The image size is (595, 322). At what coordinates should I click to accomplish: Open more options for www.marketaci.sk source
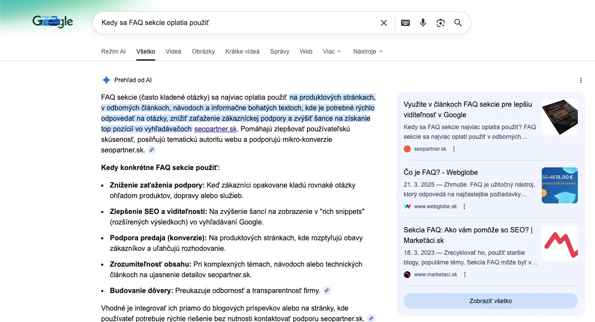tap(465, 275)
